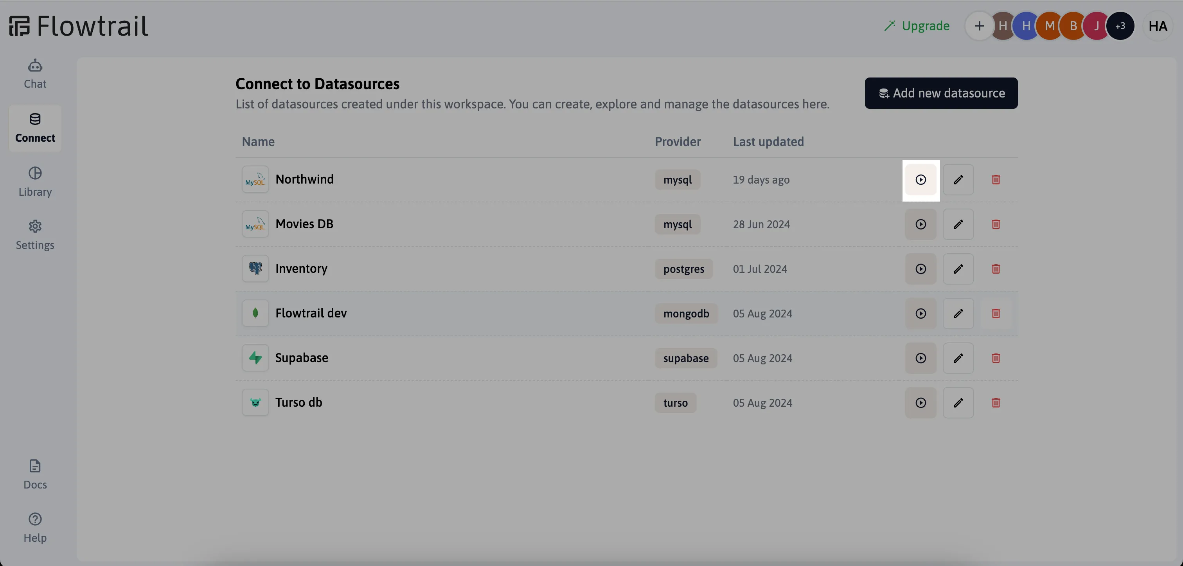Click the Inventory datasource name
The height and width of the screenshot is (566, 1183).
point(301,268)
